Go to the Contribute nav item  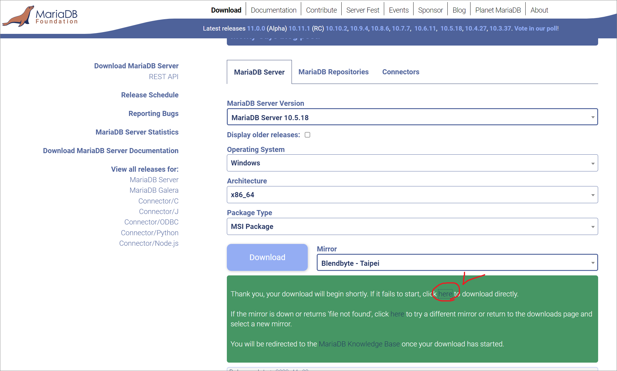[x=322, y=10]
